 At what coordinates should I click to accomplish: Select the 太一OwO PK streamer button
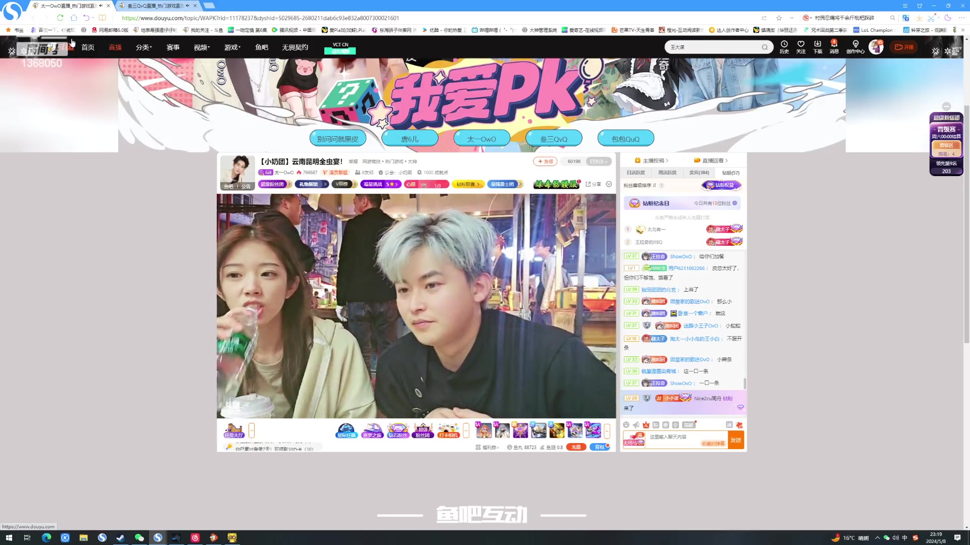click(x=481, y=138)
